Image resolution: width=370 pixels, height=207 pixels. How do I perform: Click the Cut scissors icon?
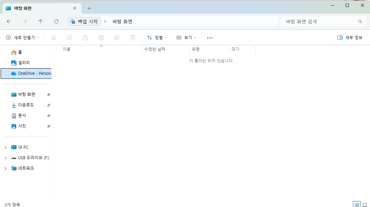click(x=54, y=38)
